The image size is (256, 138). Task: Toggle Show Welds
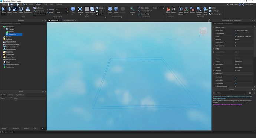pyautogui.click(x=143, y=8)
